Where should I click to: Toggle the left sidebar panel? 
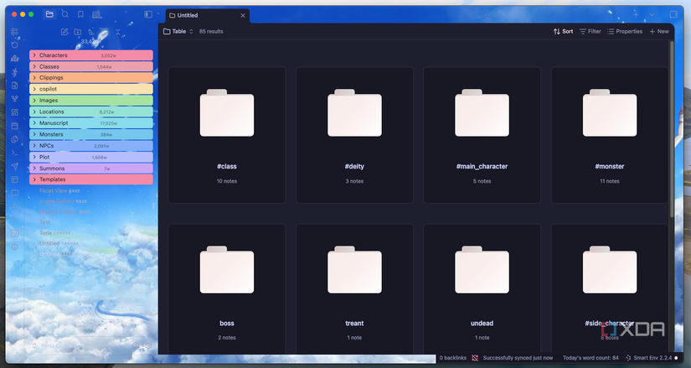point(148,14)
